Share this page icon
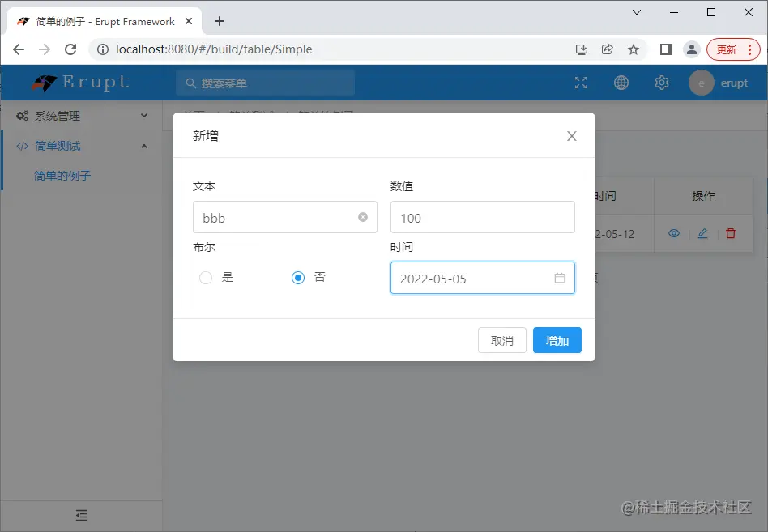Image resolution: width=768 pixels, height=532 pixels. (608, 49)
